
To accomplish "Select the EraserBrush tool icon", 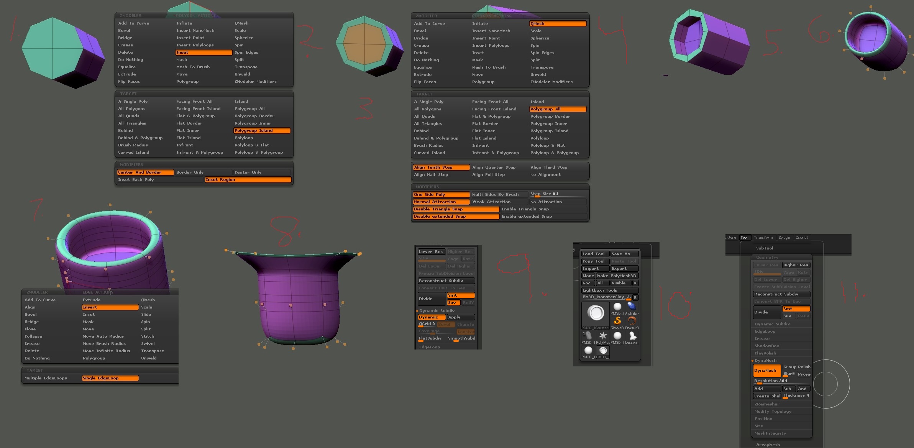I will (632, 322).
